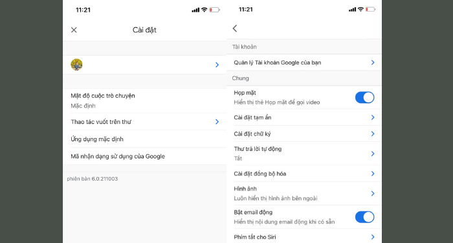Open Cài đặt chữ ký

[304, 134]
